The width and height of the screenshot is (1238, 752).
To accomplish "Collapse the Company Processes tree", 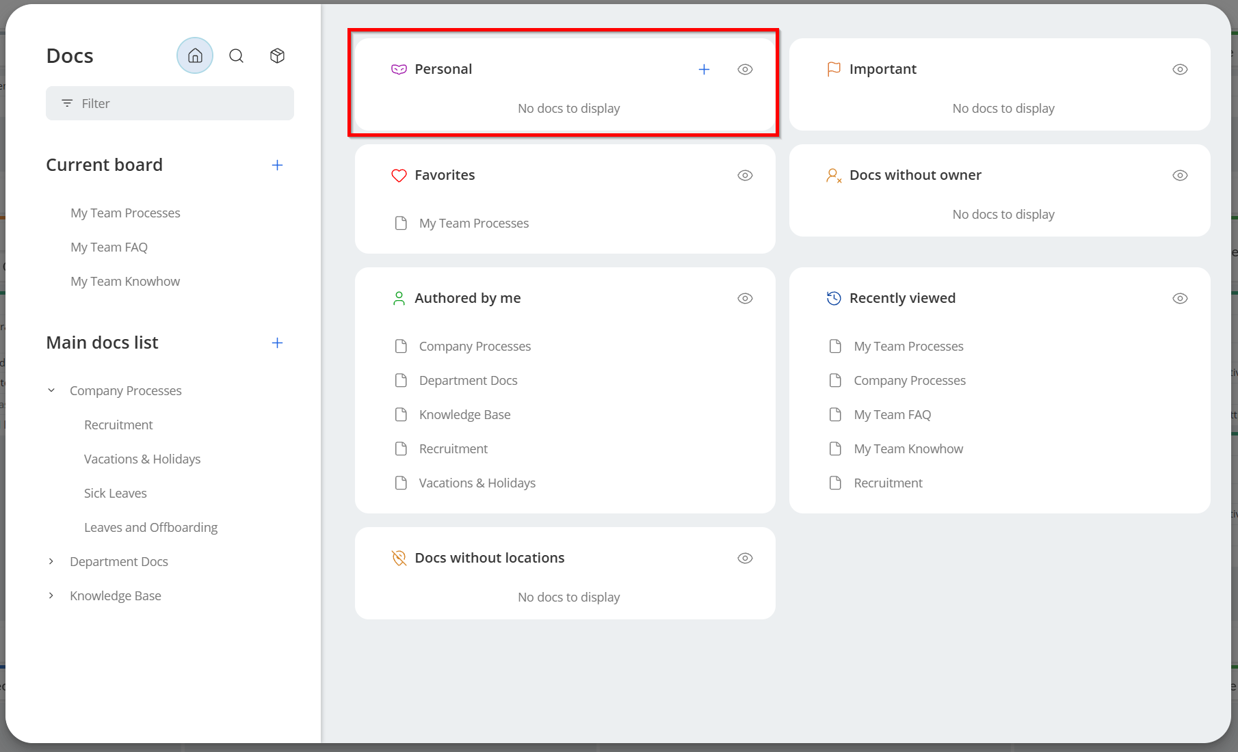I will 51,390.
